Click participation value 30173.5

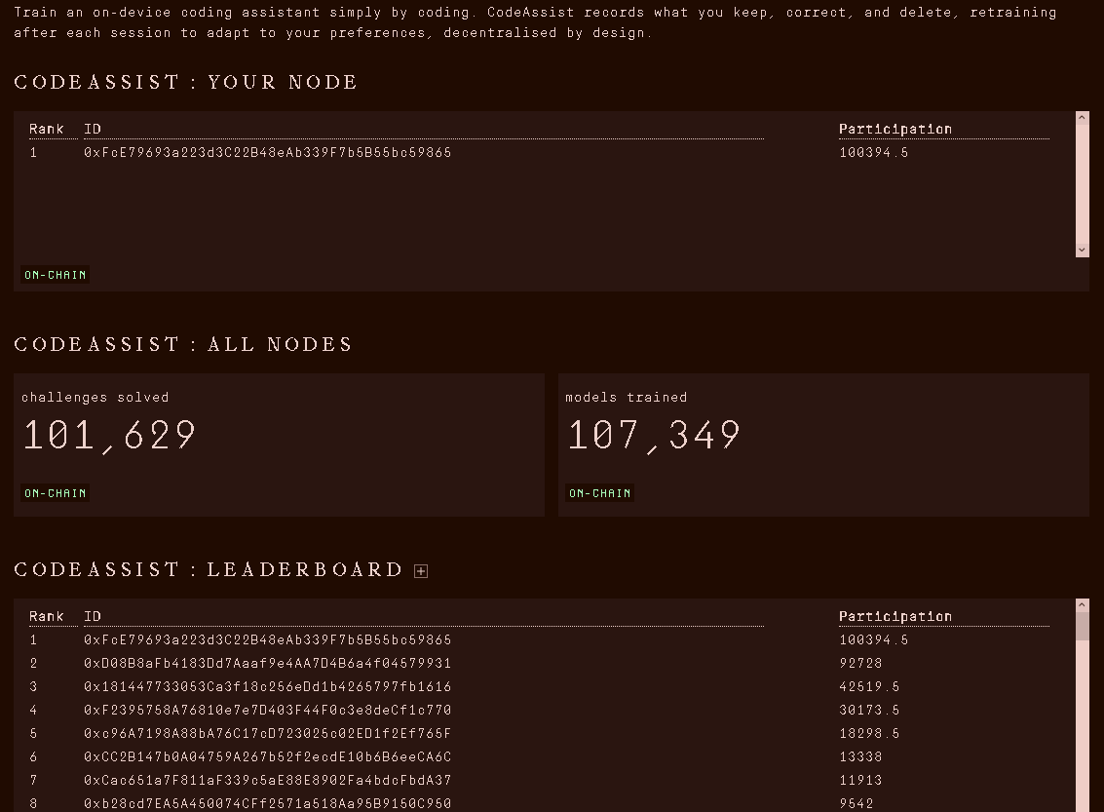[x=869, y=710]
